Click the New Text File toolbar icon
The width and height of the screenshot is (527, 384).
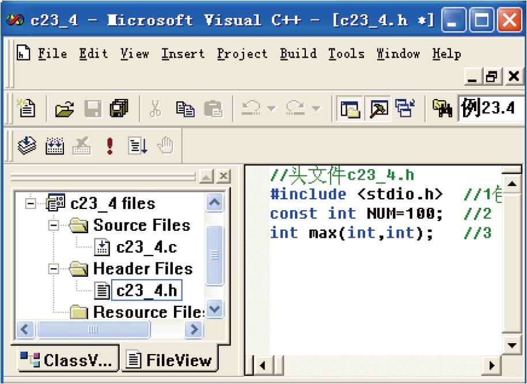tap(26, 108)
